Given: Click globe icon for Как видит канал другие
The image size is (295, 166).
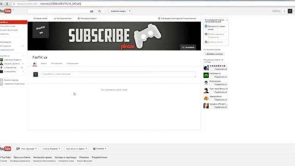Looking at the screenshot, I should coord(159,18).
